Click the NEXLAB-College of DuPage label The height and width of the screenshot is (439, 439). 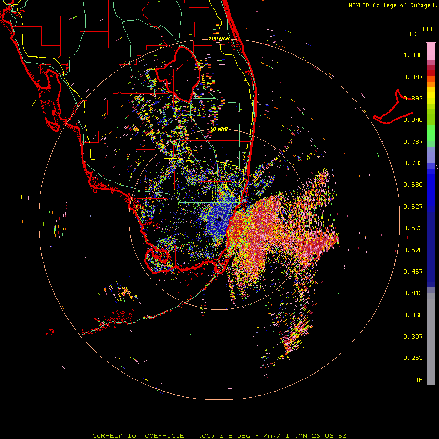pos(389,5)
